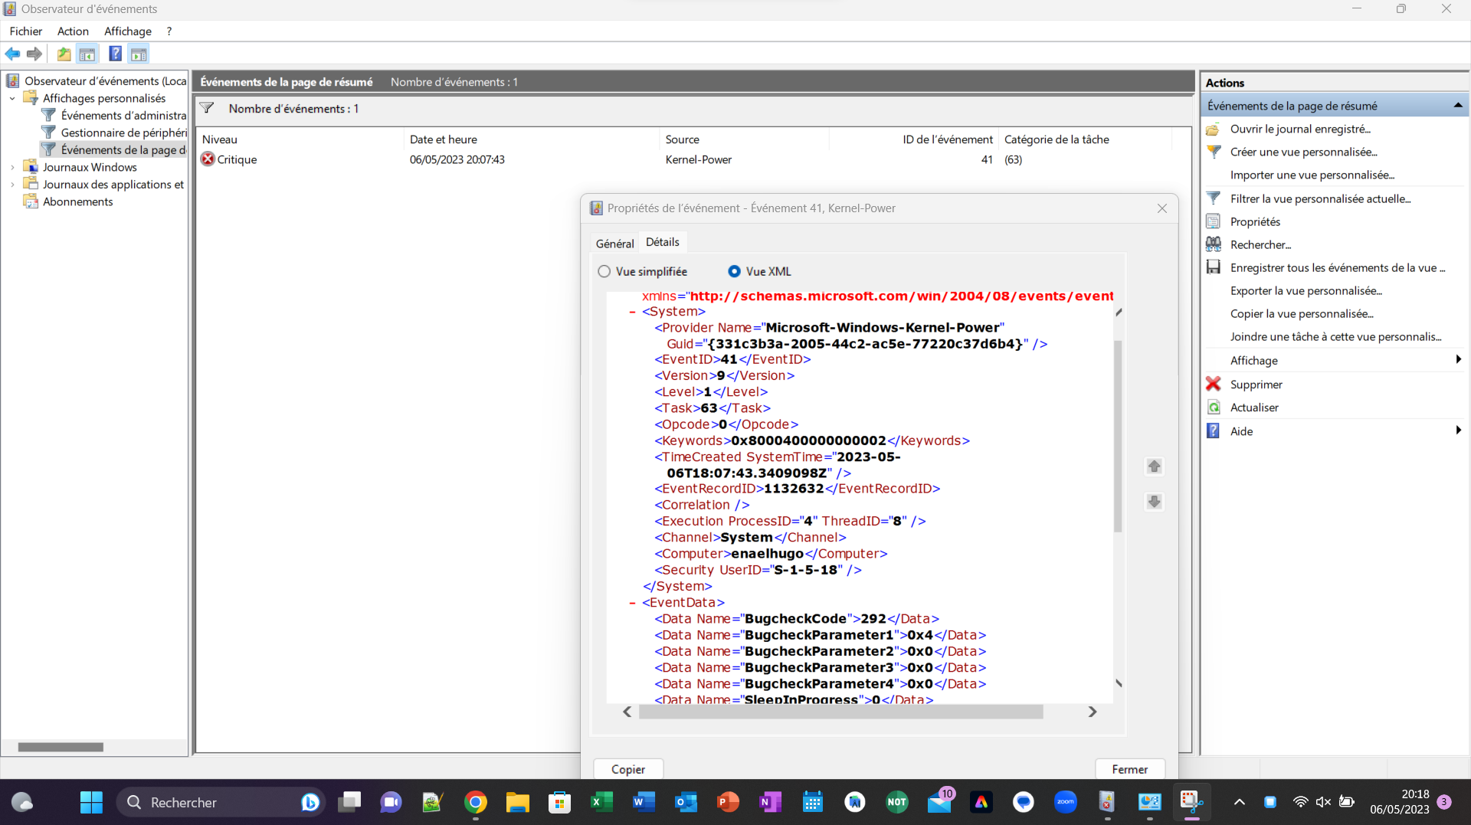Click the Copier button

[628, 769]
